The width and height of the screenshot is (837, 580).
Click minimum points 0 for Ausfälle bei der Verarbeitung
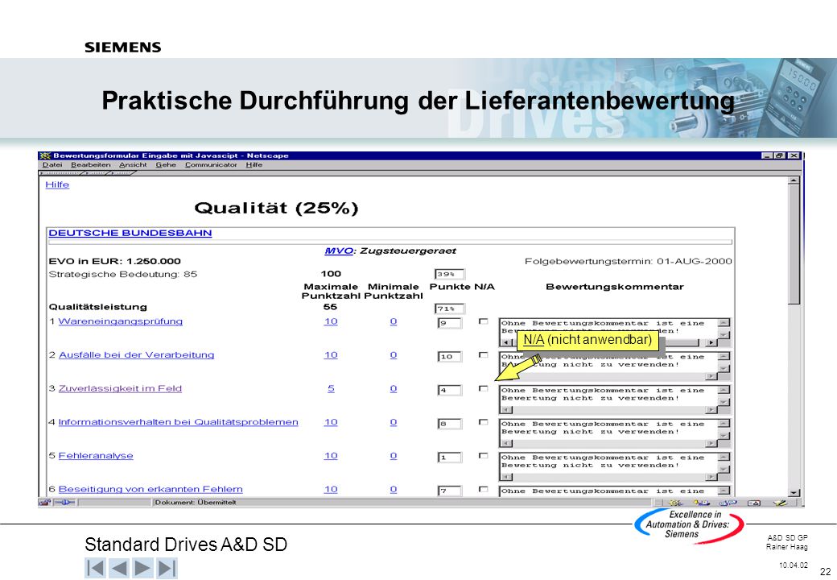(x=394, y=355)
